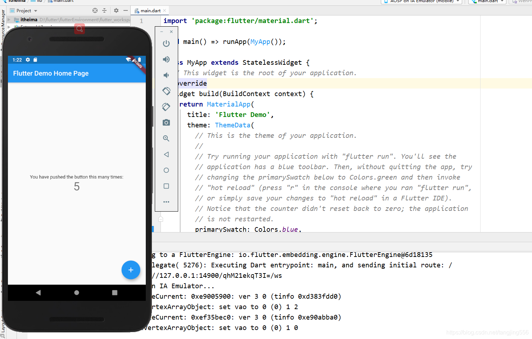Switch to the main.dart editor tab
The height and width of the screenshot is (339, 532).
[x=150, y=11]
